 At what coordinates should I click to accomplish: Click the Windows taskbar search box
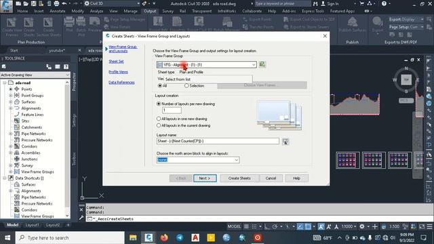click(70, 238)
